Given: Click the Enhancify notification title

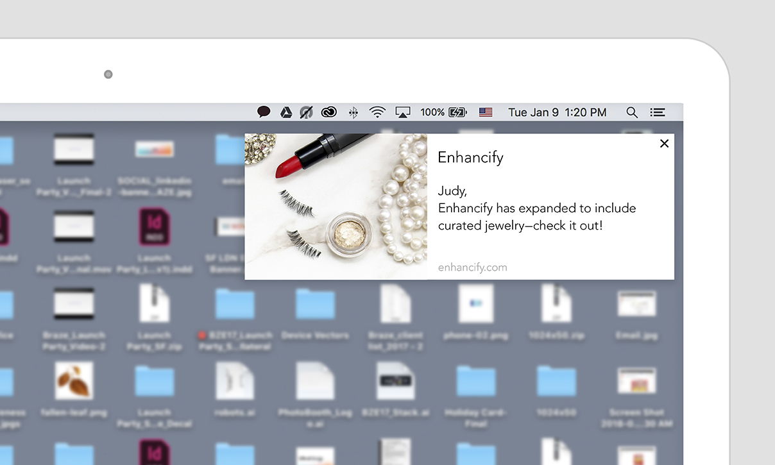Looking at the screenshot, I should point(470,158).
